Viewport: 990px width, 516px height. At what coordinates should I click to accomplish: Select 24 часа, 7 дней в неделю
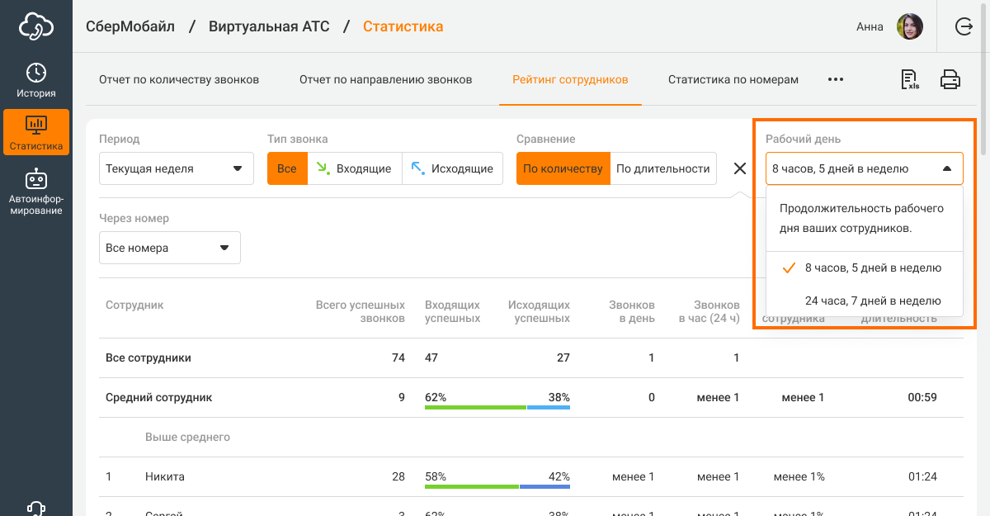tap(872, 301)
